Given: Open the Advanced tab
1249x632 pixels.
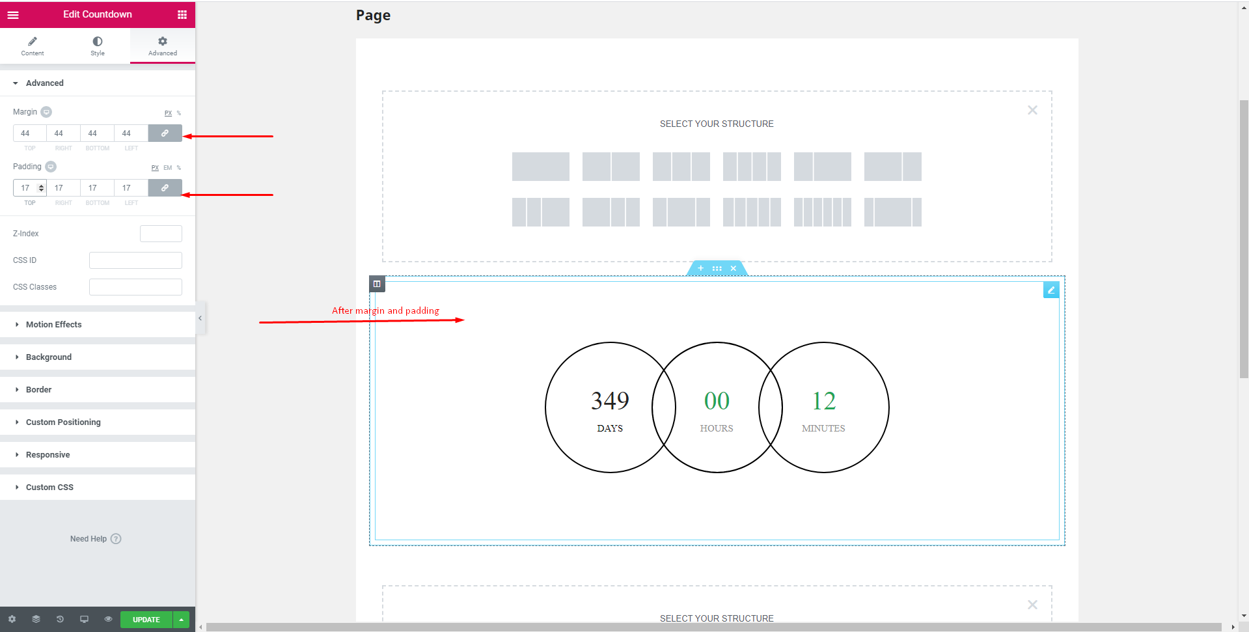Looking at the screenshot, I should 163,46.
